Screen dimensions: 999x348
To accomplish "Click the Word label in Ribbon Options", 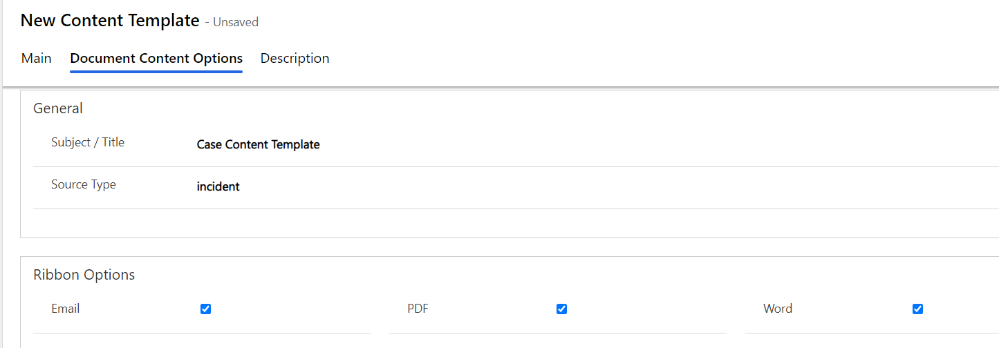I will click(x=778, y=309).
